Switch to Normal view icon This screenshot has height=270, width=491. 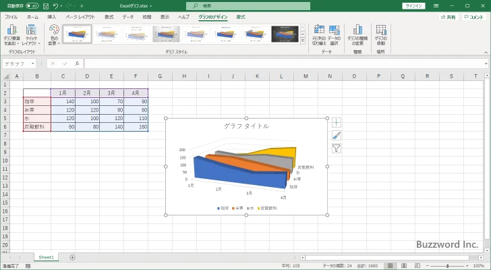tap(390, 266)
